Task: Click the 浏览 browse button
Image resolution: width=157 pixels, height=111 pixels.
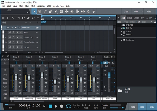Action: 152,107
